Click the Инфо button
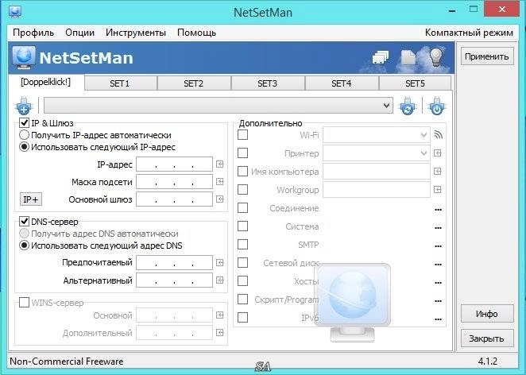 coord(487,314)
